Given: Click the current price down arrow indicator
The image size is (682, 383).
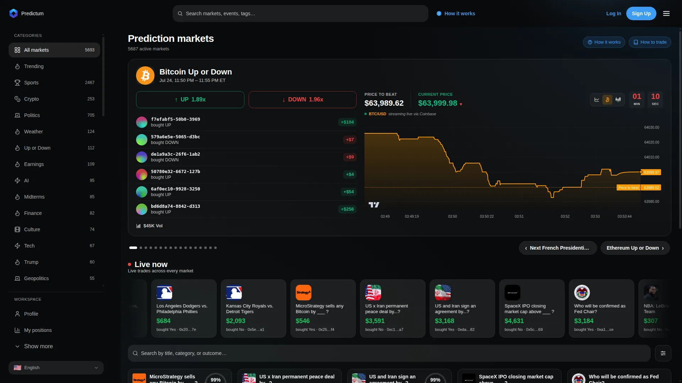Looking at the screenshot, I should (461, 104).
